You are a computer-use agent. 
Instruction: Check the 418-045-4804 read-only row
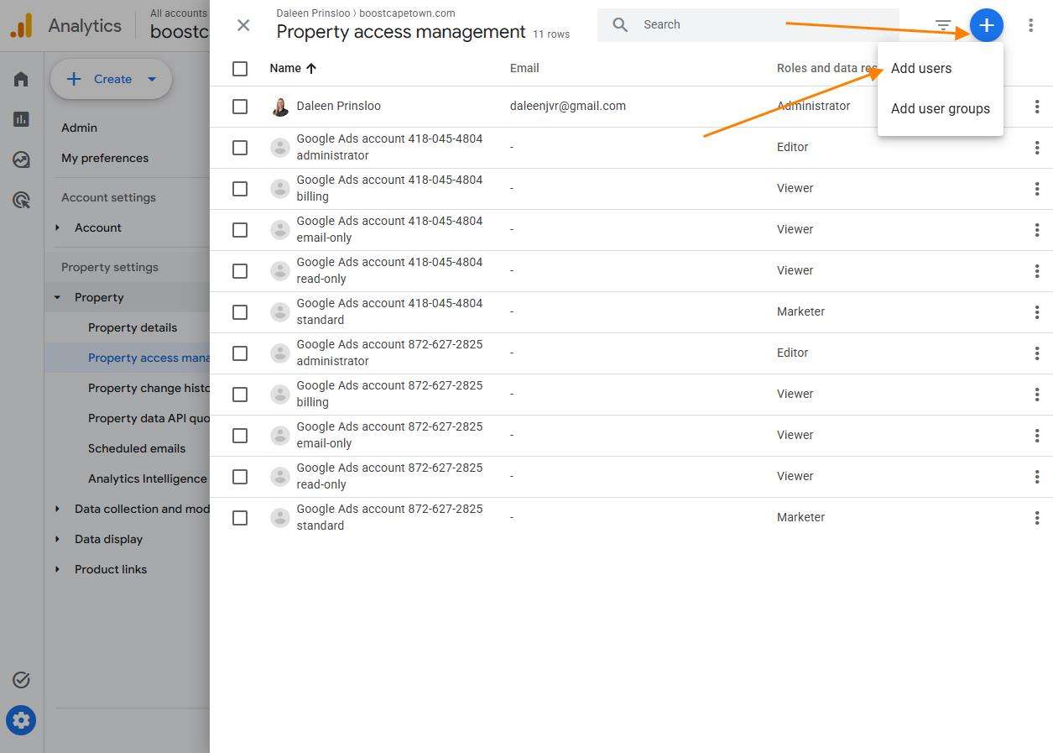(240, 271)
